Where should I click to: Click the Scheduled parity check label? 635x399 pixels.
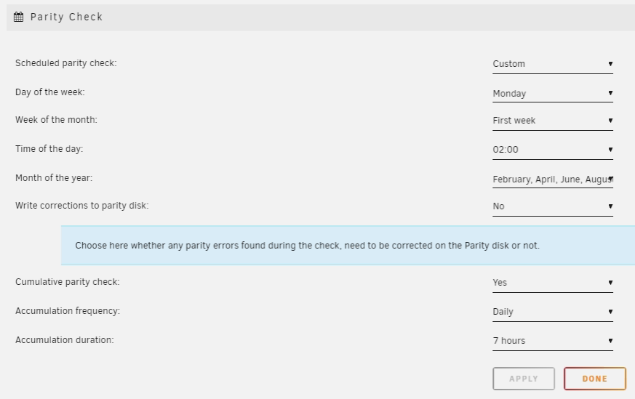(66, 63)
